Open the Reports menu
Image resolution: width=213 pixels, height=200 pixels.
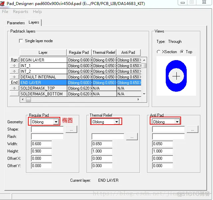point(21,12)
